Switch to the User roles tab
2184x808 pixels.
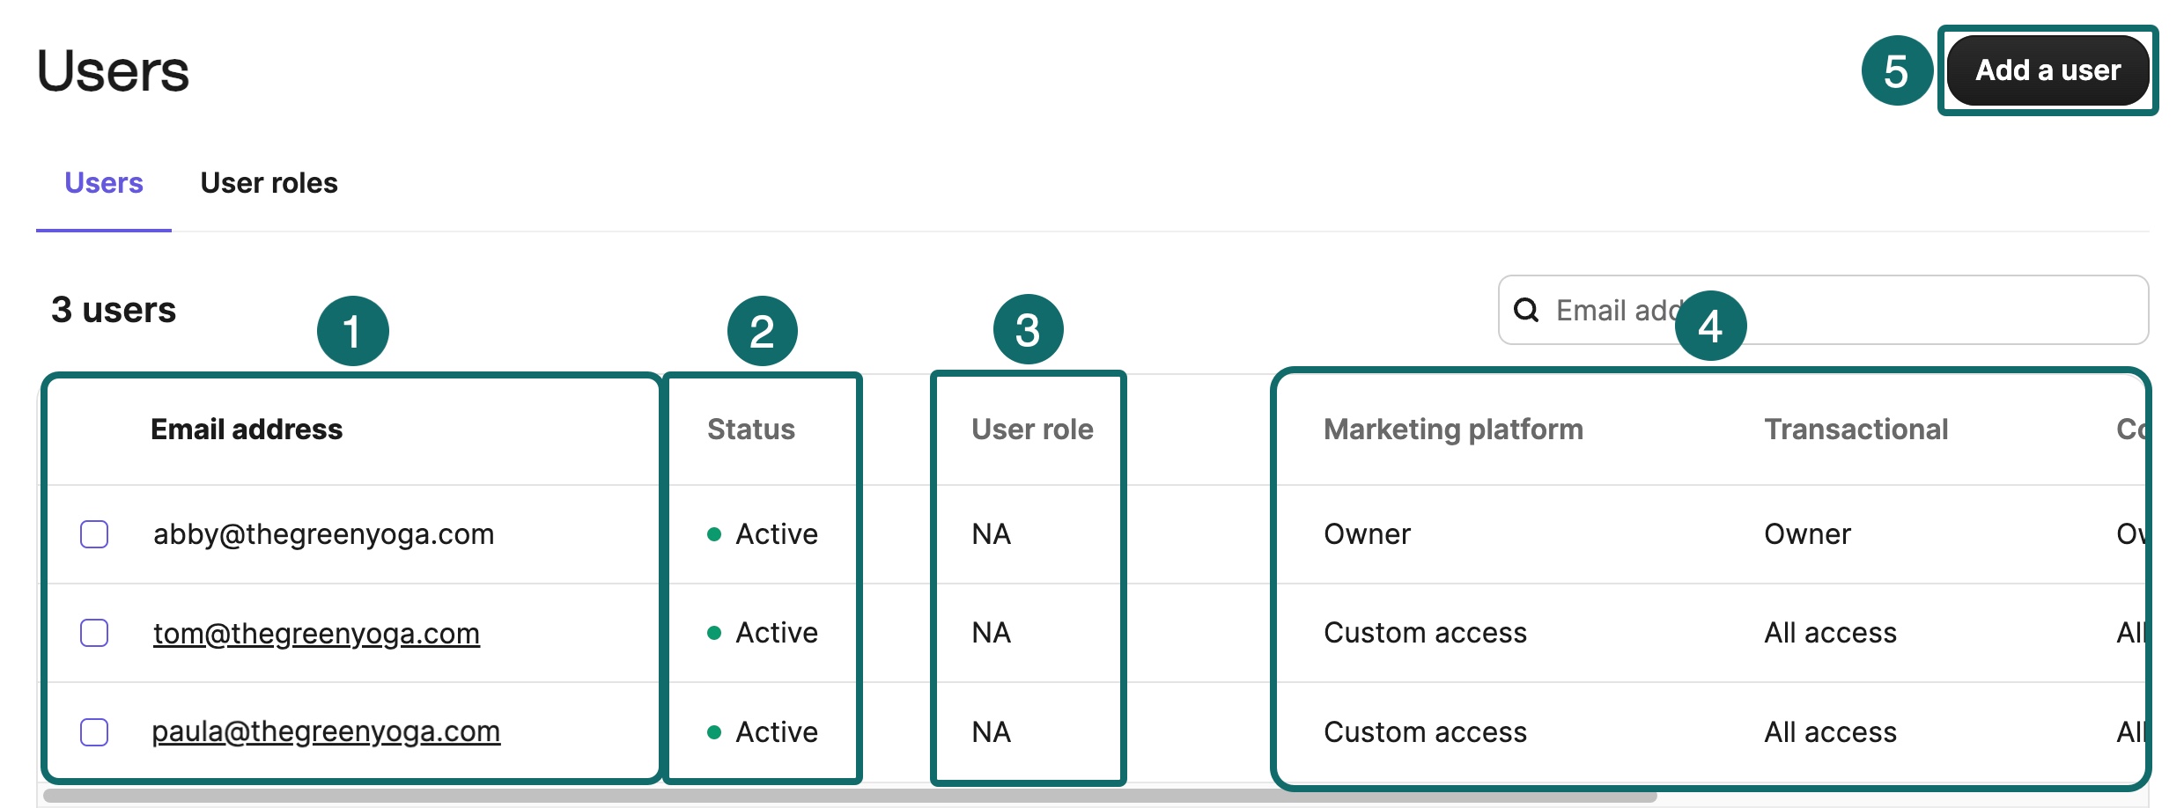click(x=269, y=183)
